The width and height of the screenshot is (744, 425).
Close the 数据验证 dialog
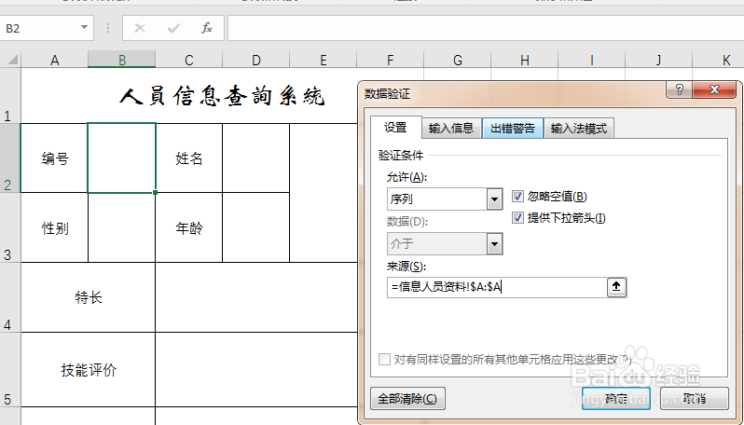point(714,89)
